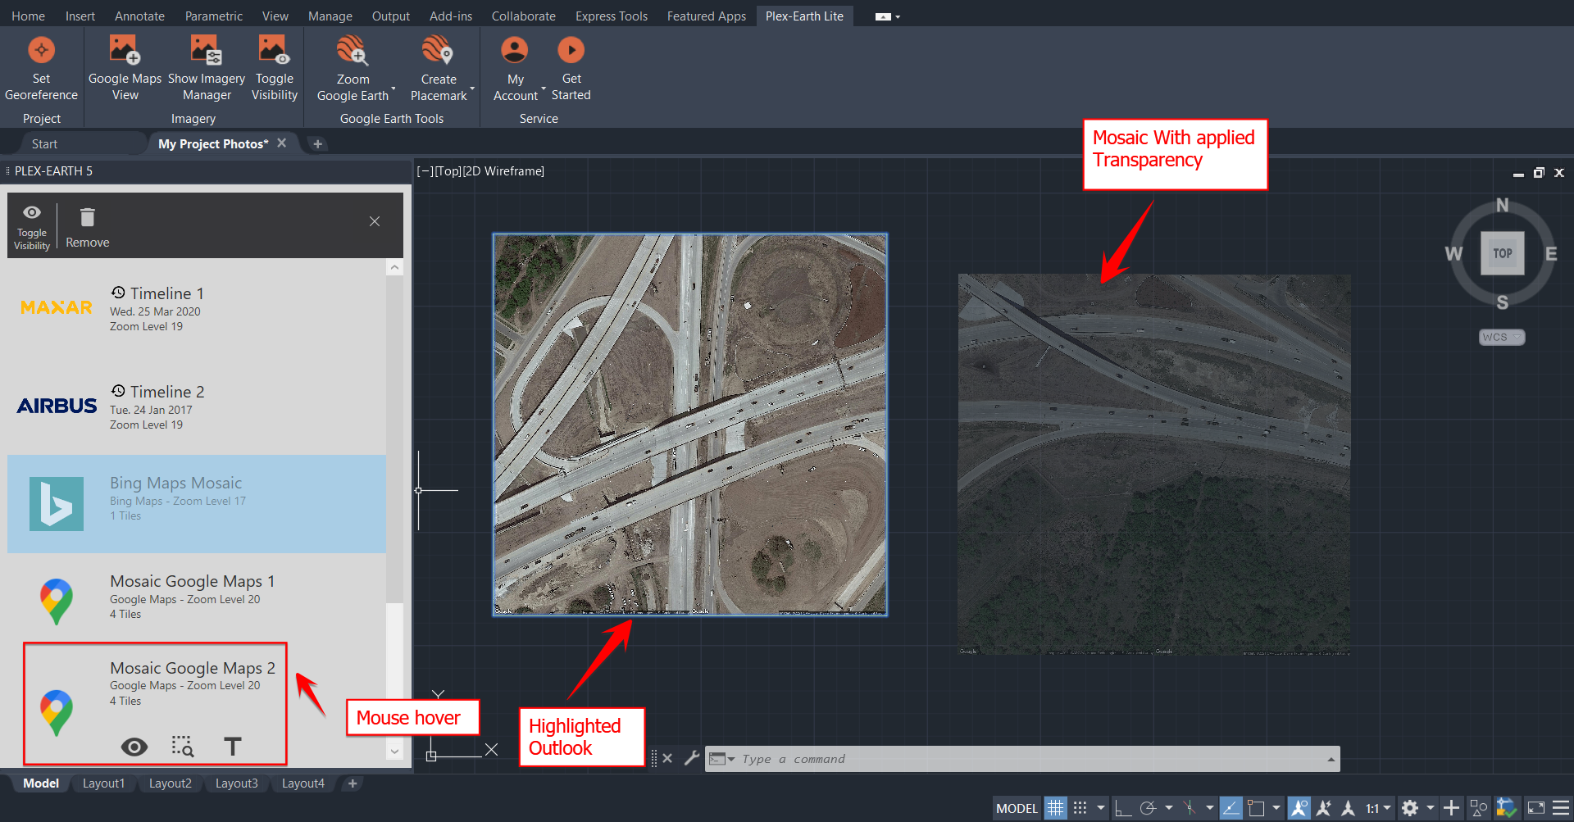Expand the My Account dropdown
Screen dimensions: 1574x822
tap(543, 89)
